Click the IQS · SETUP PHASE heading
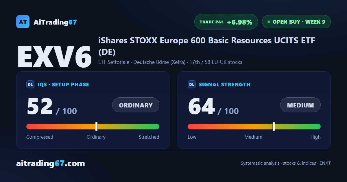The image size is (347, 182). coord(63,85)
